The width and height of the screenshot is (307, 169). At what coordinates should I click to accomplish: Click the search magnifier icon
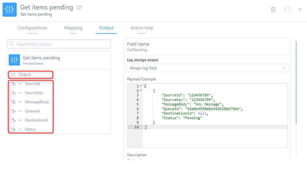(x=12, y=44)
